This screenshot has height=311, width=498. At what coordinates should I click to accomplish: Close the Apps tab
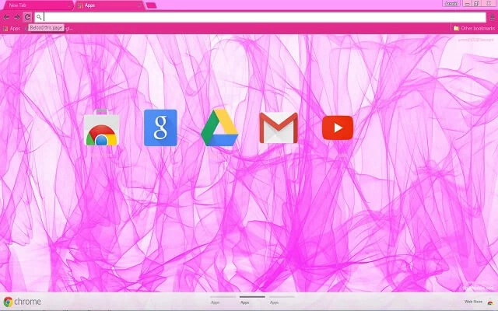point(139,5)
